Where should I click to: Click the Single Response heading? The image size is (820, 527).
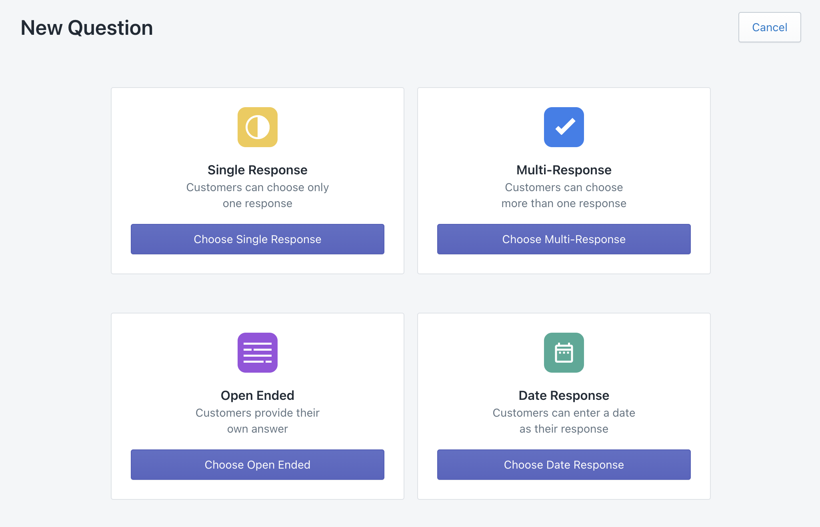coord(257,170)
